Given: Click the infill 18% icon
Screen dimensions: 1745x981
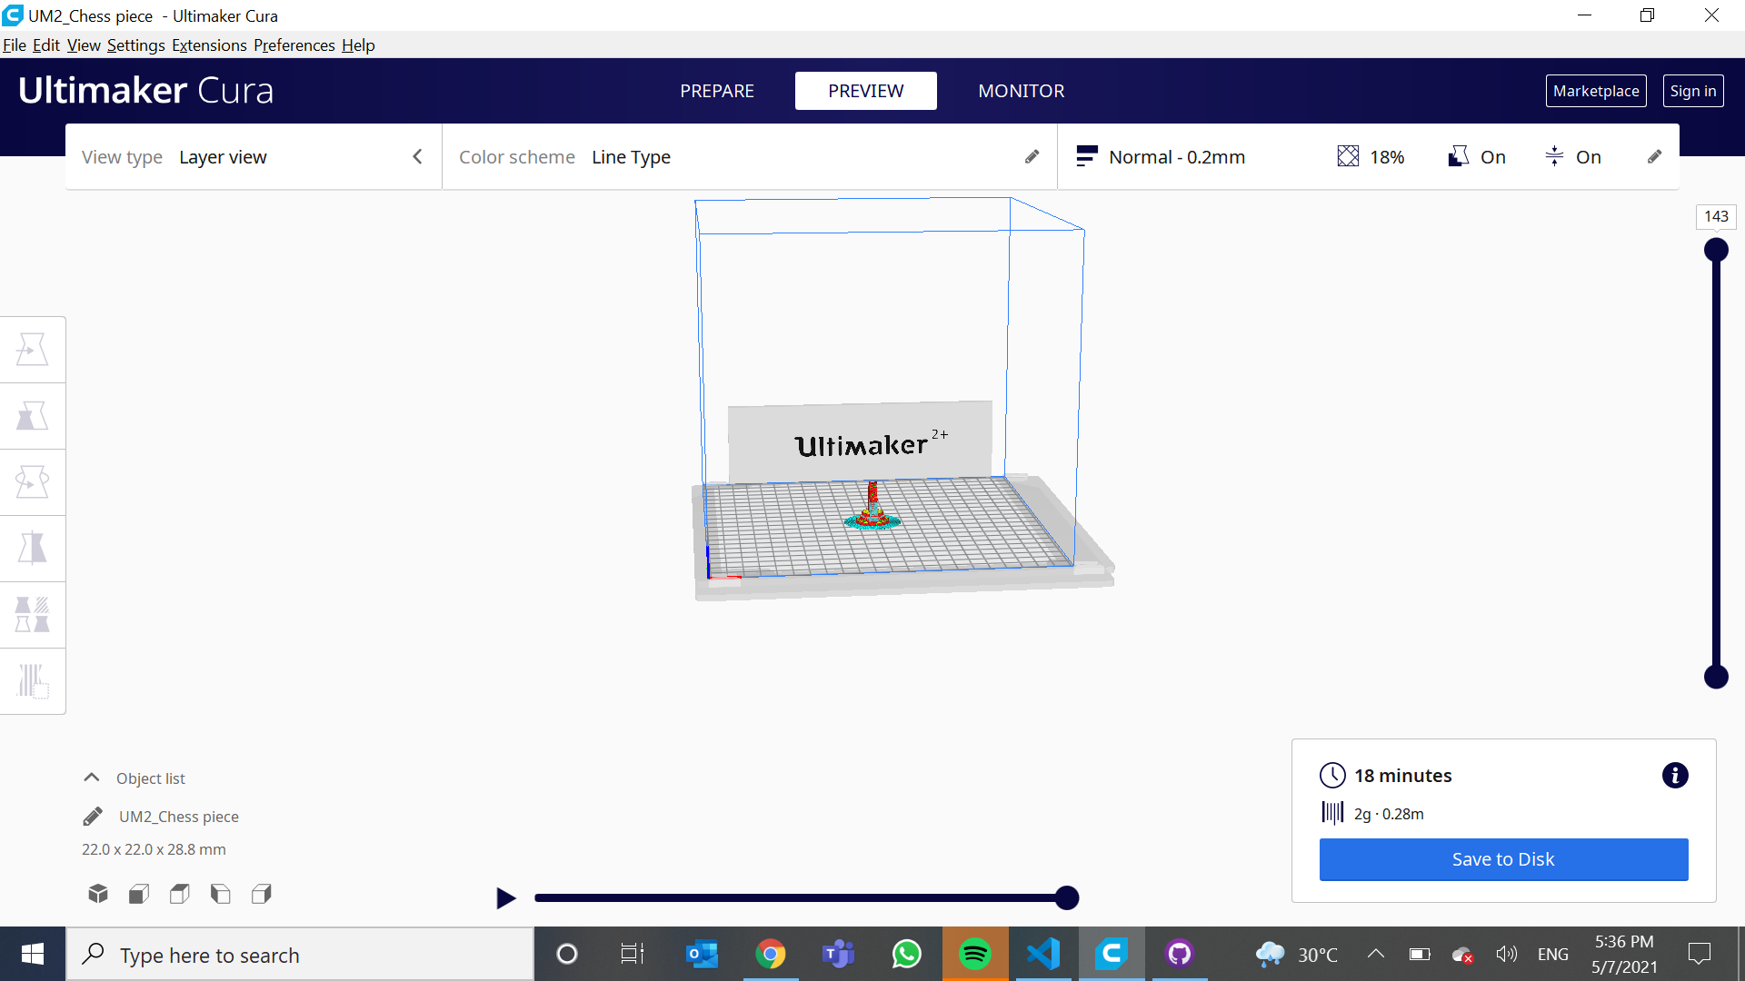Looking at the screenshot, I should [1348, 157].
